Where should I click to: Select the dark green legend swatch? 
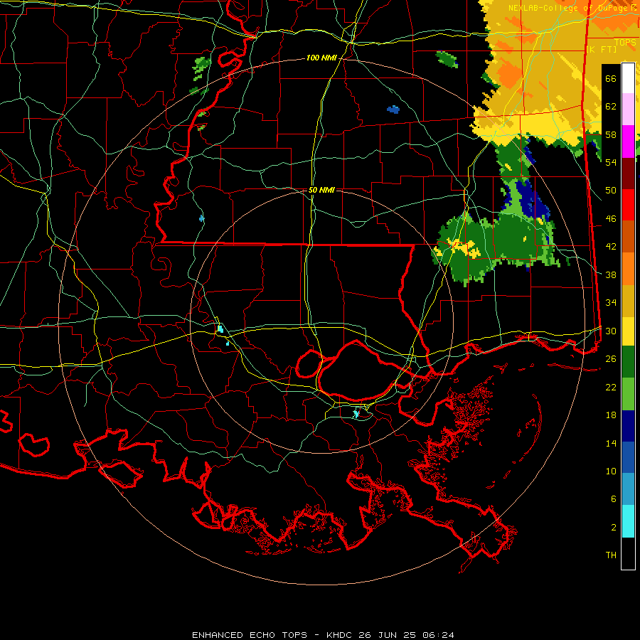pyautogui.click(x=628, y=362)
